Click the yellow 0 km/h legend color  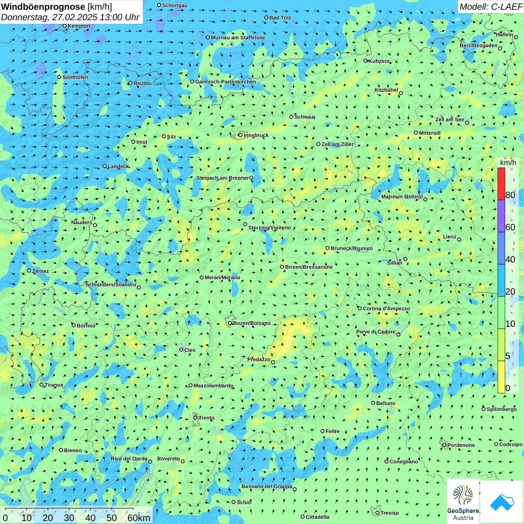[501, 377]
